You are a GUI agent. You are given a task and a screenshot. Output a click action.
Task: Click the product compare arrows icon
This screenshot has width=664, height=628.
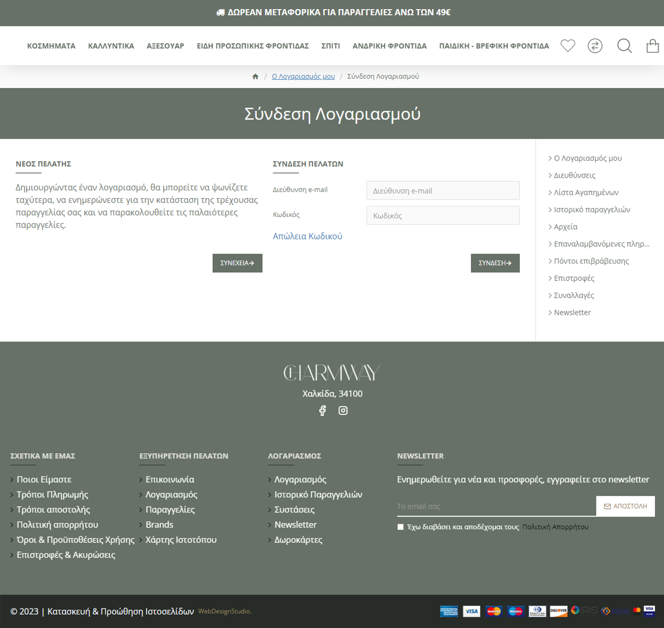[595, 46]
